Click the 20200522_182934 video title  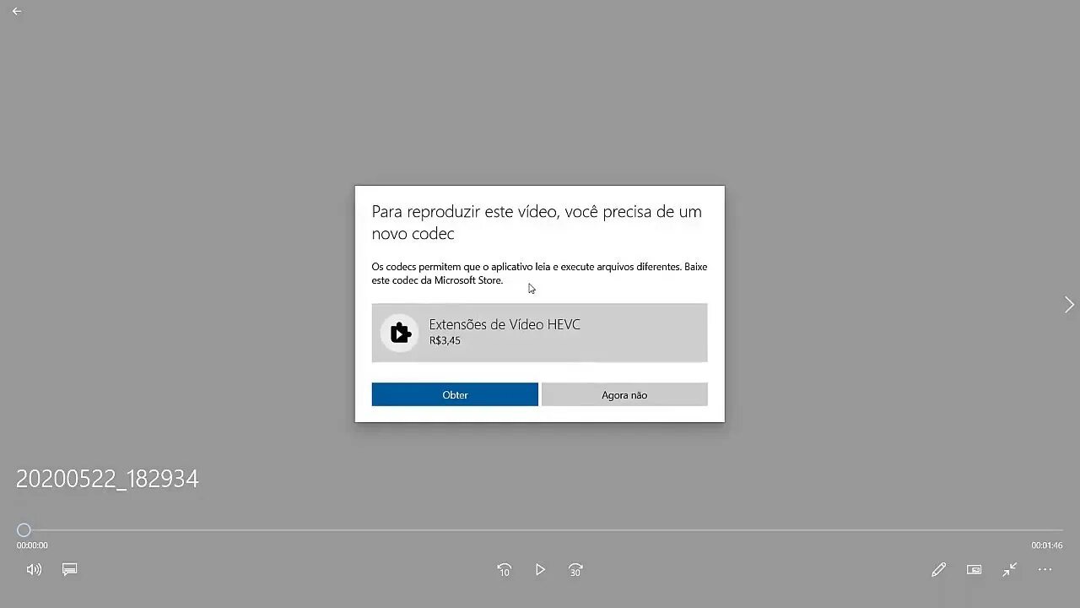[107, 479]
